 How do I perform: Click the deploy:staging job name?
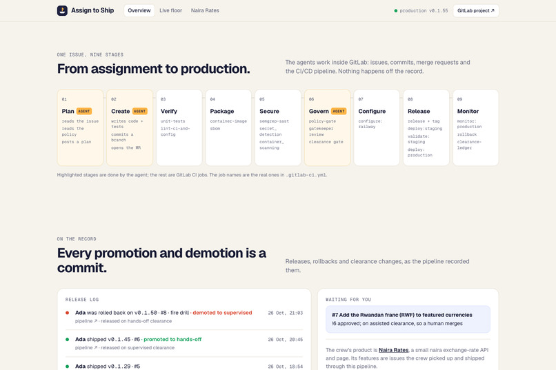[425, 129]
